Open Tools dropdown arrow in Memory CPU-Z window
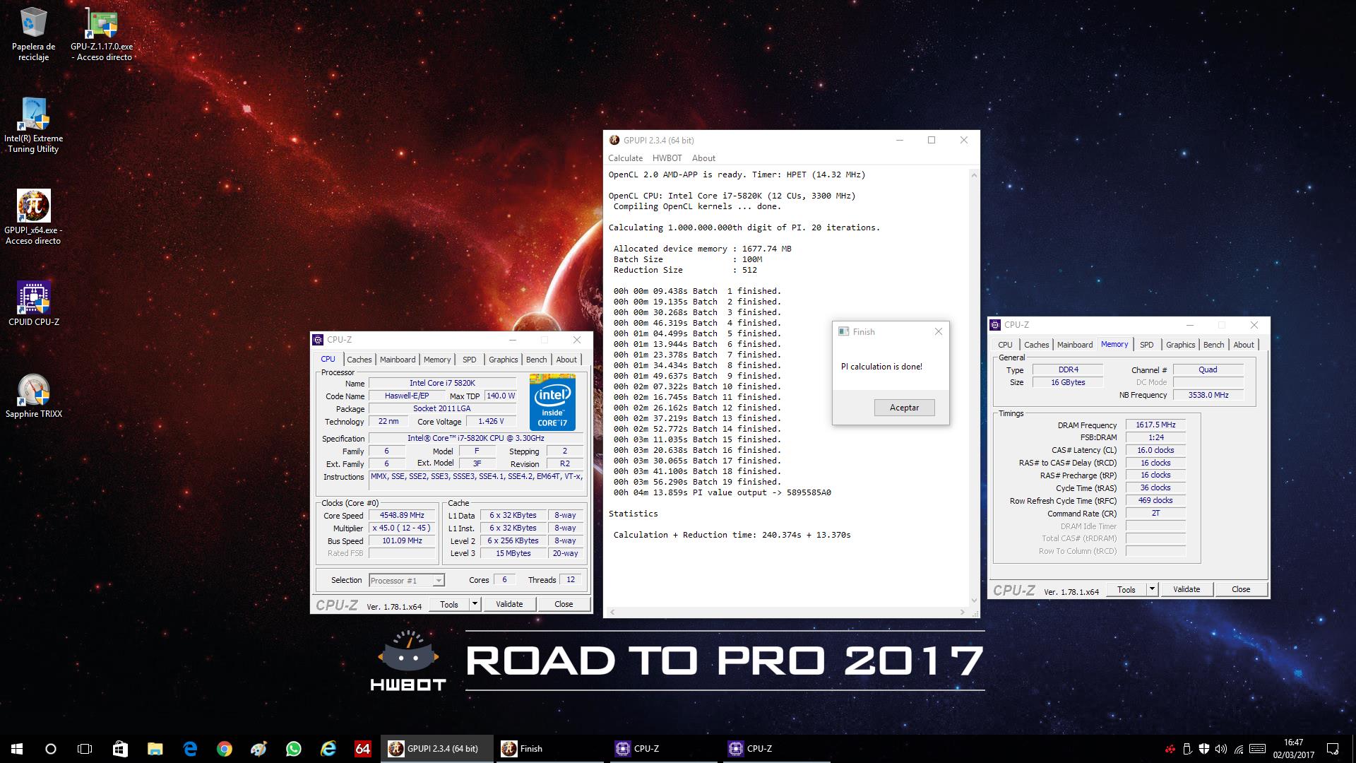1356x763 pixels. click(x=1153, y=589)
